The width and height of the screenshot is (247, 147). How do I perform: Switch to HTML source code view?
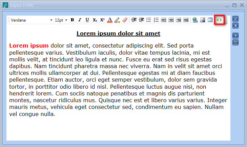219,20
